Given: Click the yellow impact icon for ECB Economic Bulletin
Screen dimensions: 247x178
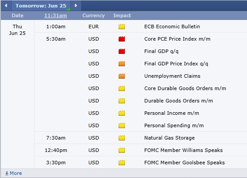Looking at the screenshot, I should [x=122, y=27].
